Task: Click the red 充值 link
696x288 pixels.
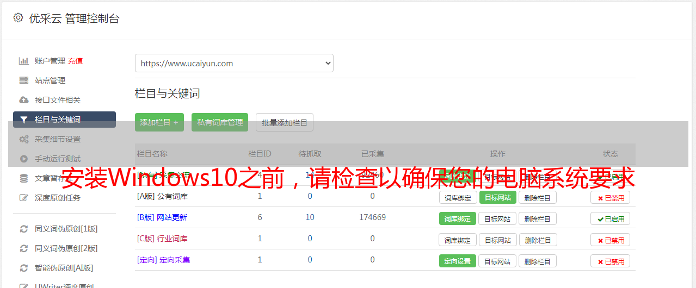Action: click(x=75, y=61)
